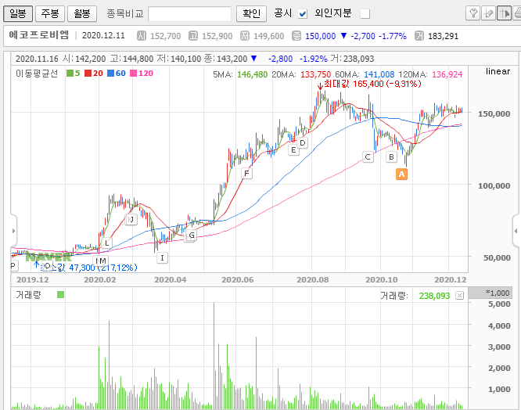The width and height of the screenshot is (521, 410).
Task: Click the *1,000 volume unit label
Action: tap(498, 293)
